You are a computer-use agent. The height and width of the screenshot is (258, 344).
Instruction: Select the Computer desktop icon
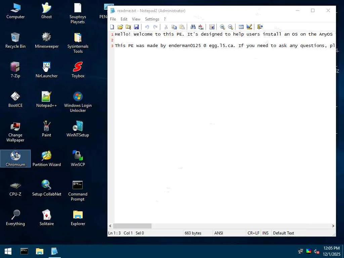pos(15,11)
